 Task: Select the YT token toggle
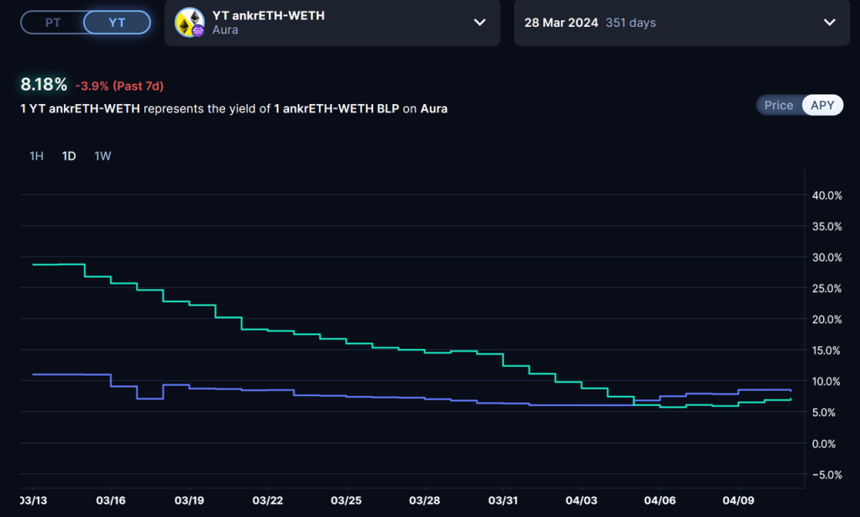pyautogui.click(x=117, y=23)
